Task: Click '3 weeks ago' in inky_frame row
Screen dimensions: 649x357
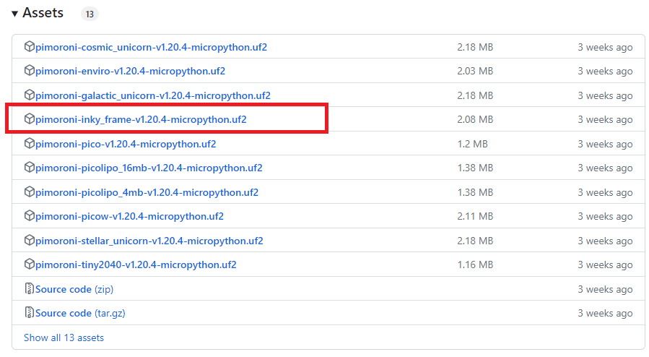Action: 605,120
